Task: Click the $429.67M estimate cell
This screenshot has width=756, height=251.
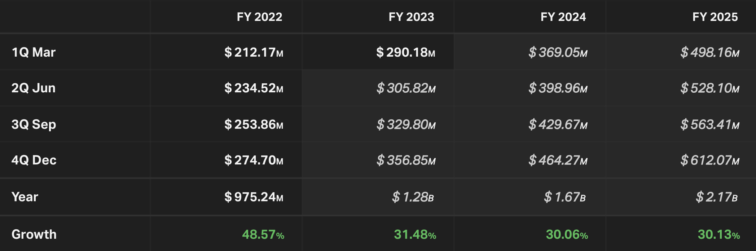Action: [558, 124]
